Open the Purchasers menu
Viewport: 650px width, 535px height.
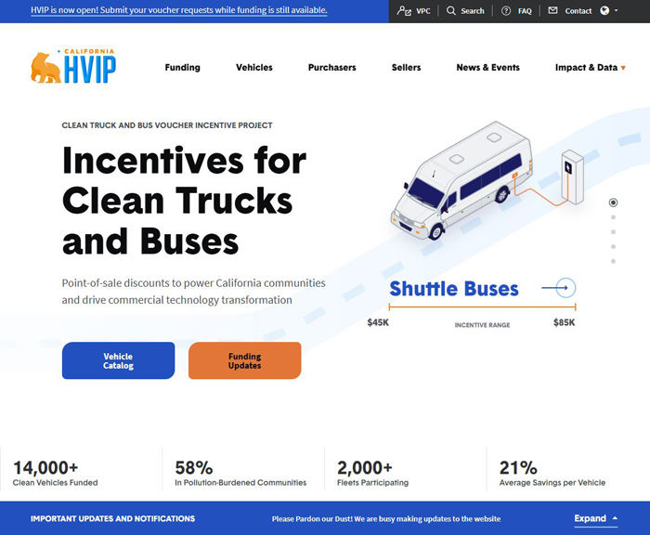click(332, 67)
